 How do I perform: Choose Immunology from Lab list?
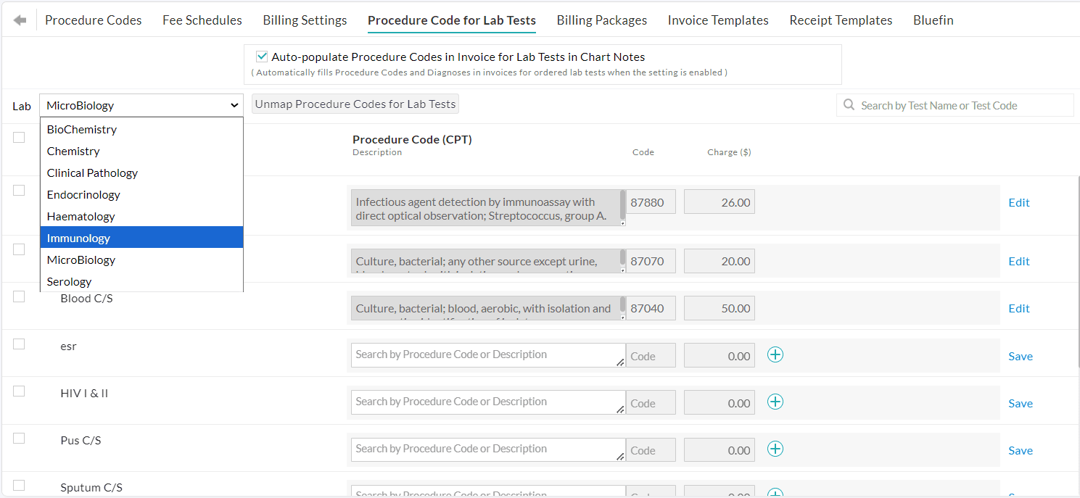pos(141,238)
